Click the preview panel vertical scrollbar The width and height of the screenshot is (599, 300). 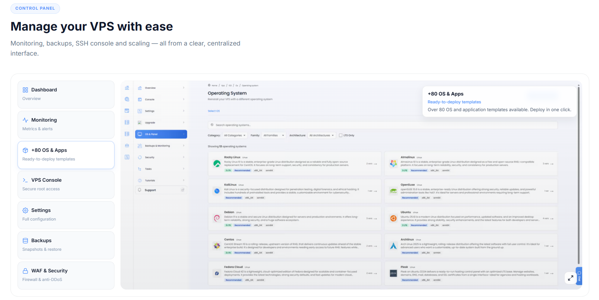579,175
